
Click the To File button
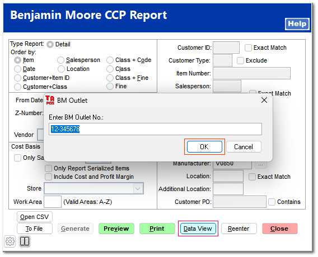35,229
